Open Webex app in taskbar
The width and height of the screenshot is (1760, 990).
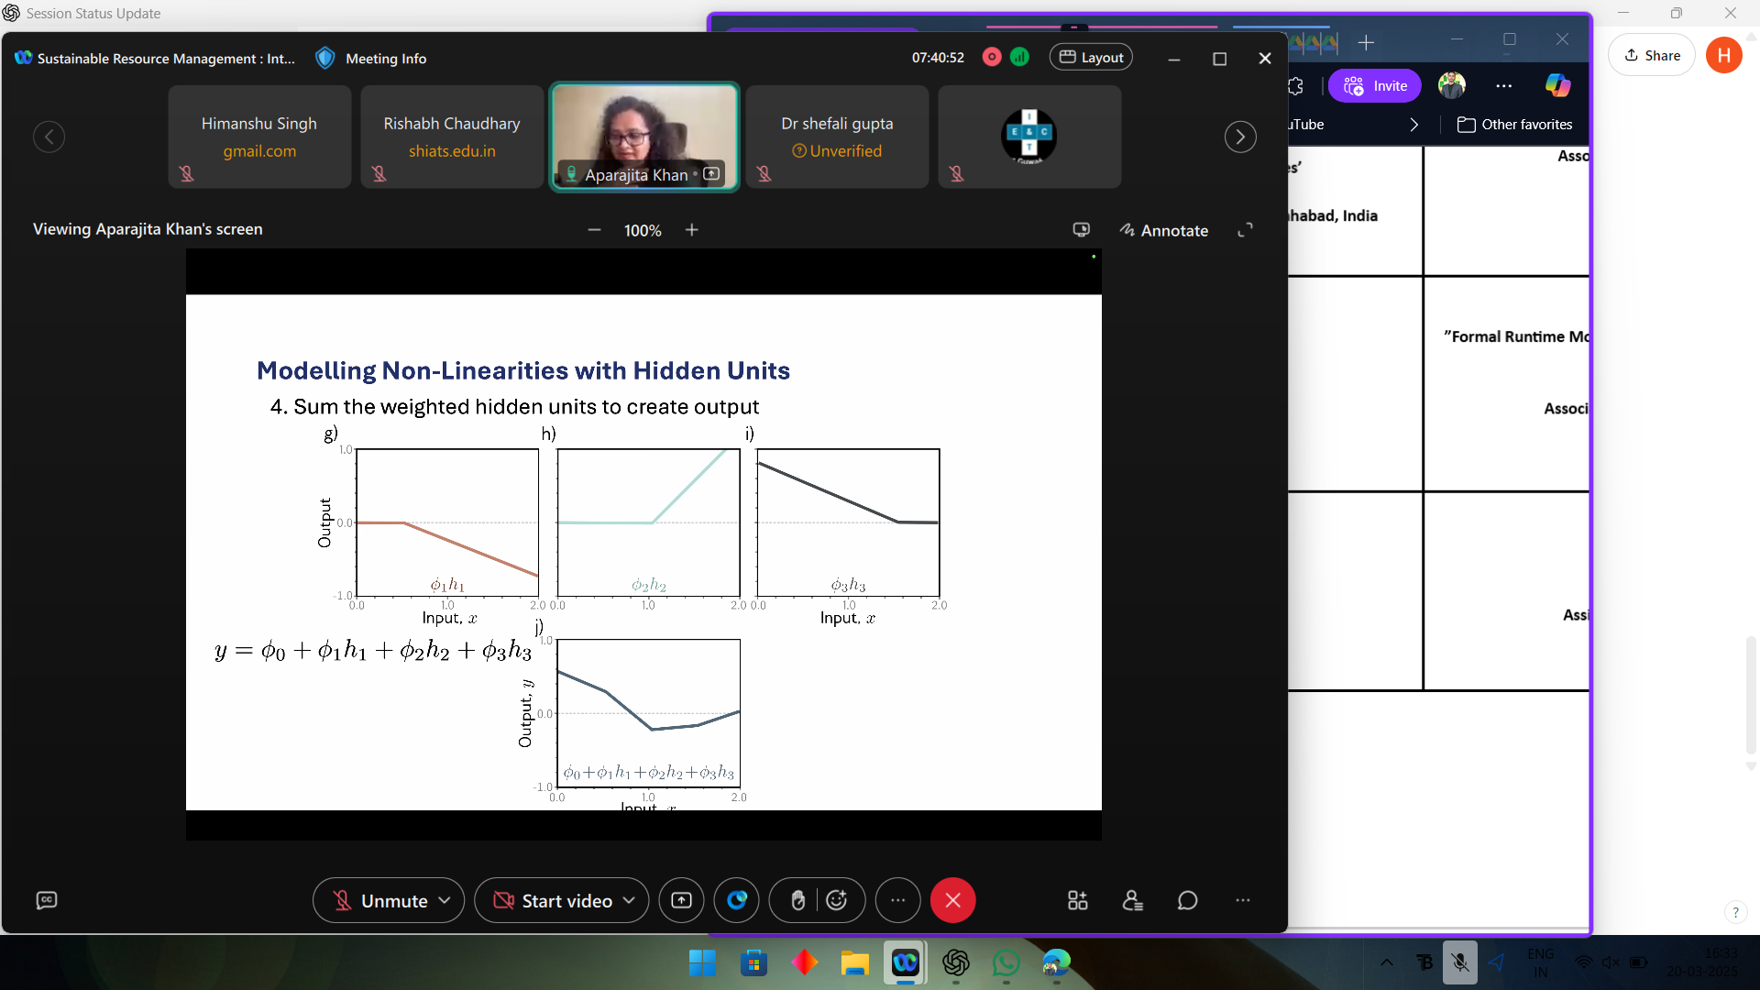pyautogui.click(x=905, y=962)
